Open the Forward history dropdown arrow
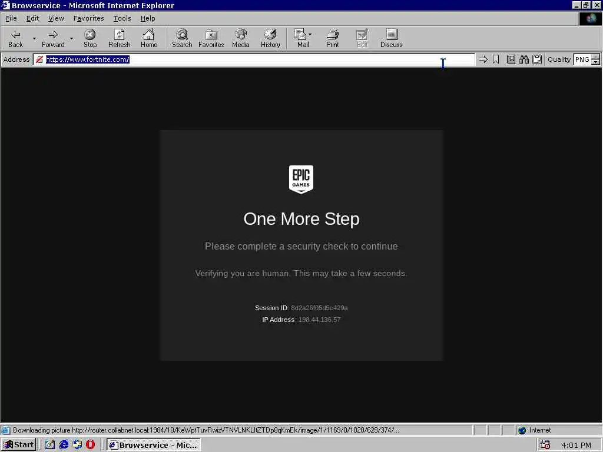 tap(71, 38)
